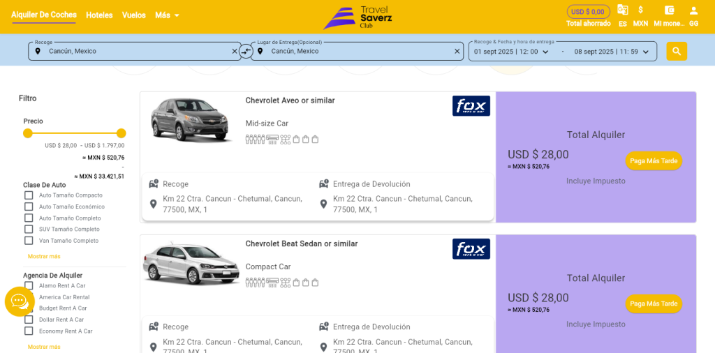
Task: Open Chevrolet Beat Sedan or similar title
Action: coord(302,243)
